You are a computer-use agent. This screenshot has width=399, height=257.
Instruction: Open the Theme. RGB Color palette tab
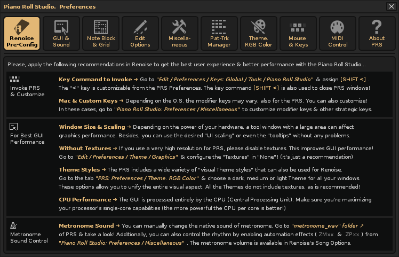(259, 33)
